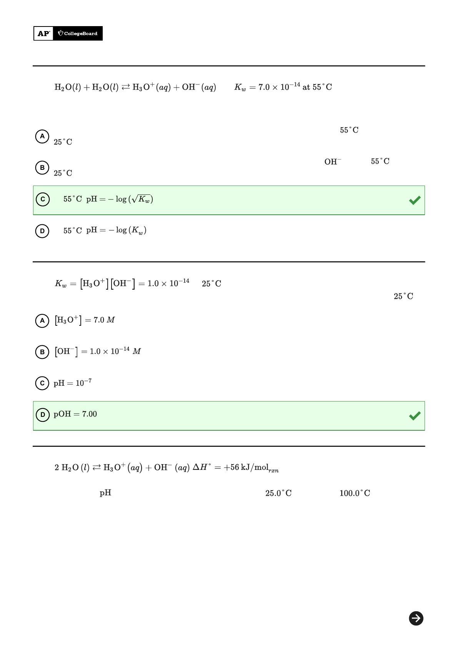Image resolution: width=458 pixels, height=647 pixels.
Task: Click green checkmark on the square root Kw answer
Action: [415, 200]
